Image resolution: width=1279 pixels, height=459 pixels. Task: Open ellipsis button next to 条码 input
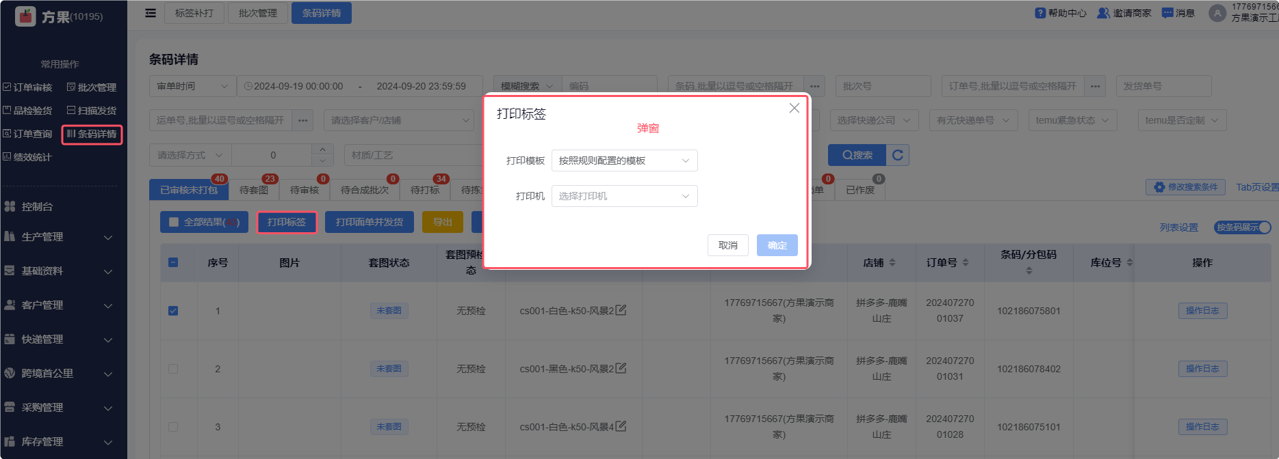click(814, 86)
